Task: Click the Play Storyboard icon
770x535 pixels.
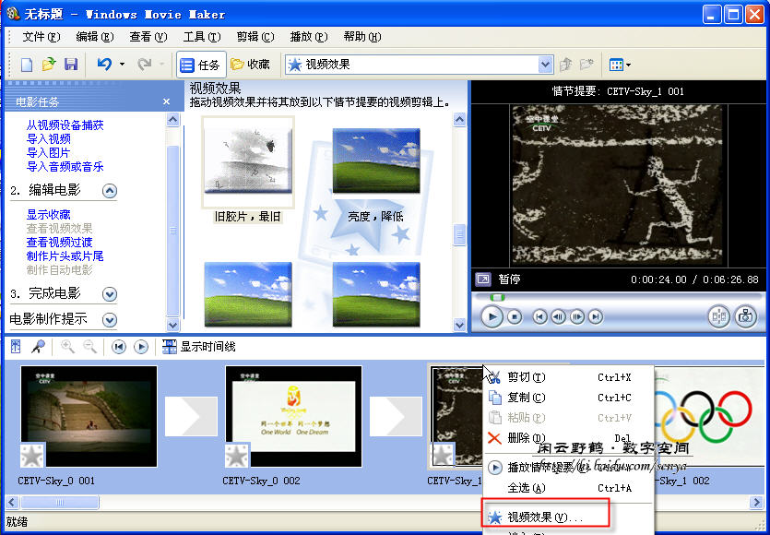Action: (141, 347)
